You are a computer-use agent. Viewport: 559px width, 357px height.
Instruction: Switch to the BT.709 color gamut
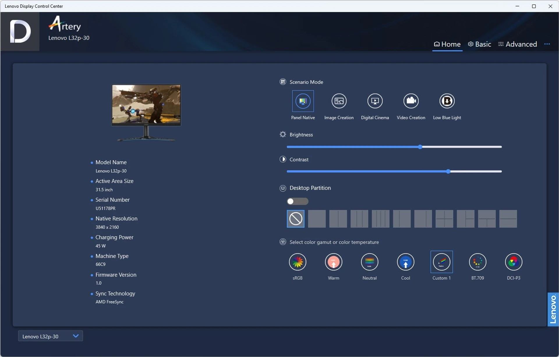[477, 262]
